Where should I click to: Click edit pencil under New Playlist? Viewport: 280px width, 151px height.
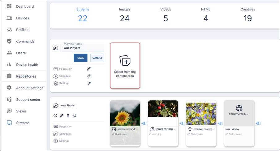click(62, 116)
